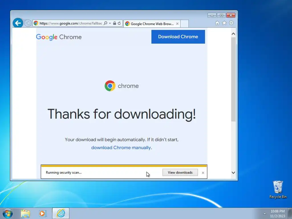Click the vertical scrollbar thumb
This screenshot has width=292, height=219.
233,79
